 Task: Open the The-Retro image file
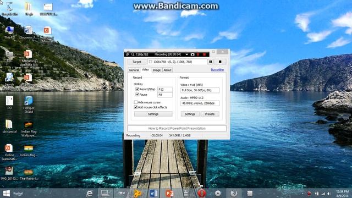29,174
